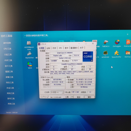Image resolution: width=131 pixels, height=131 pixels.
Task: Select 游戏工具 in the toolbox sidebar
Action: (11, 99)
